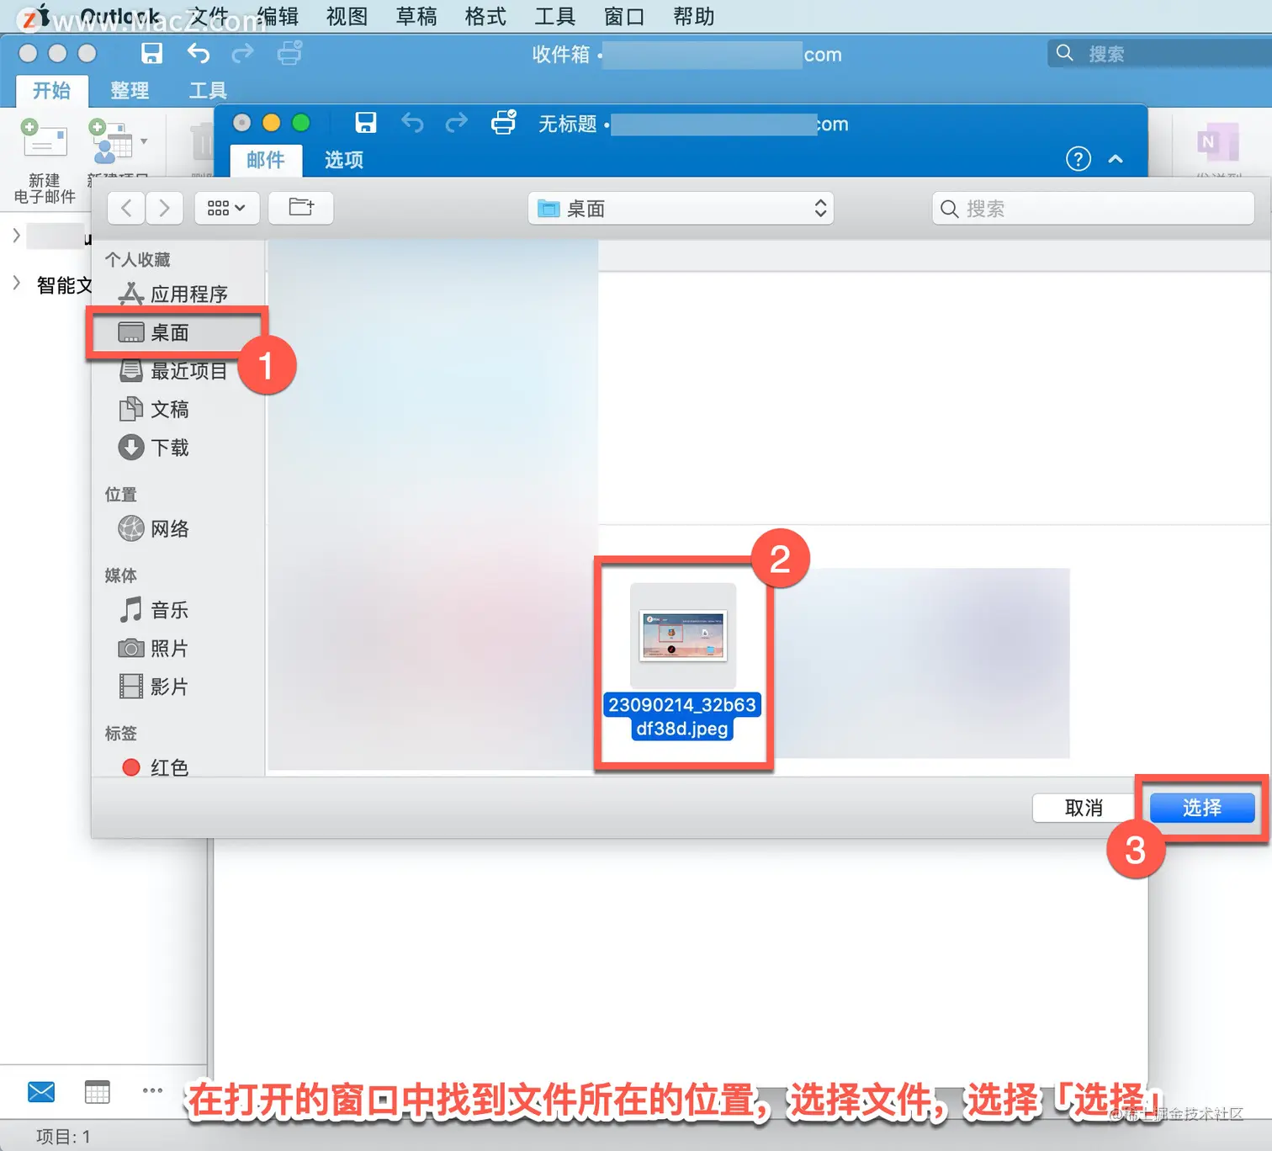Switch to the 整理 ribbon tab
The width and height of the screenshot is (1272, 1151).
pos(130,90)
